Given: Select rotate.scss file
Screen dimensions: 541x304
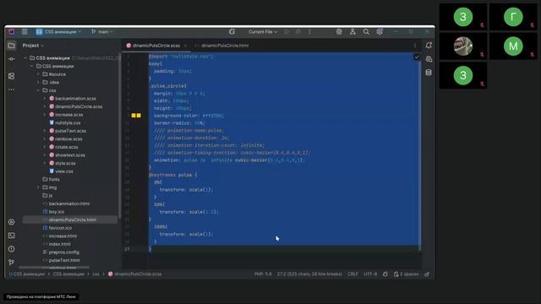Looking at the screenshot, I should pyautogui.click(x=66, y=147).
